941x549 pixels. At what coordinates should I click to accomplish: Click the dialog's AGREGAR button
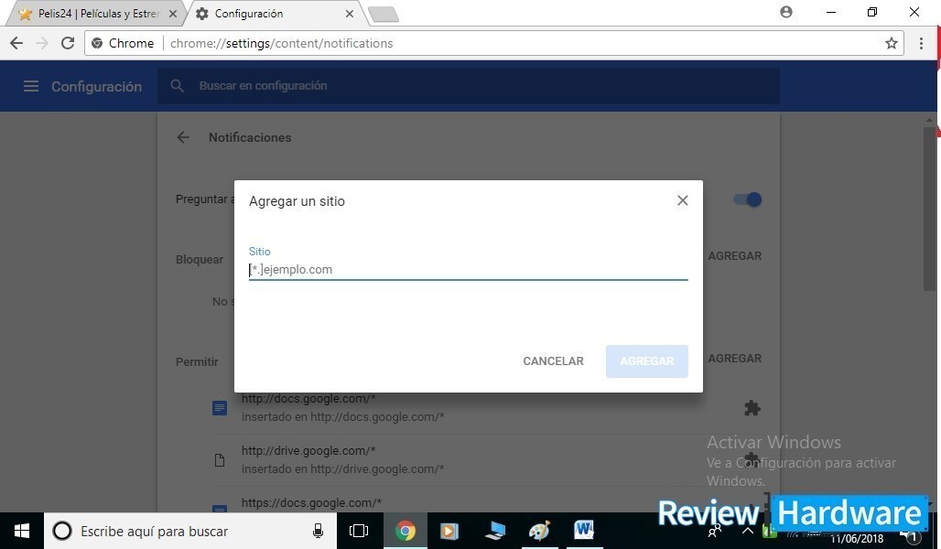click(x=647, y=361)
